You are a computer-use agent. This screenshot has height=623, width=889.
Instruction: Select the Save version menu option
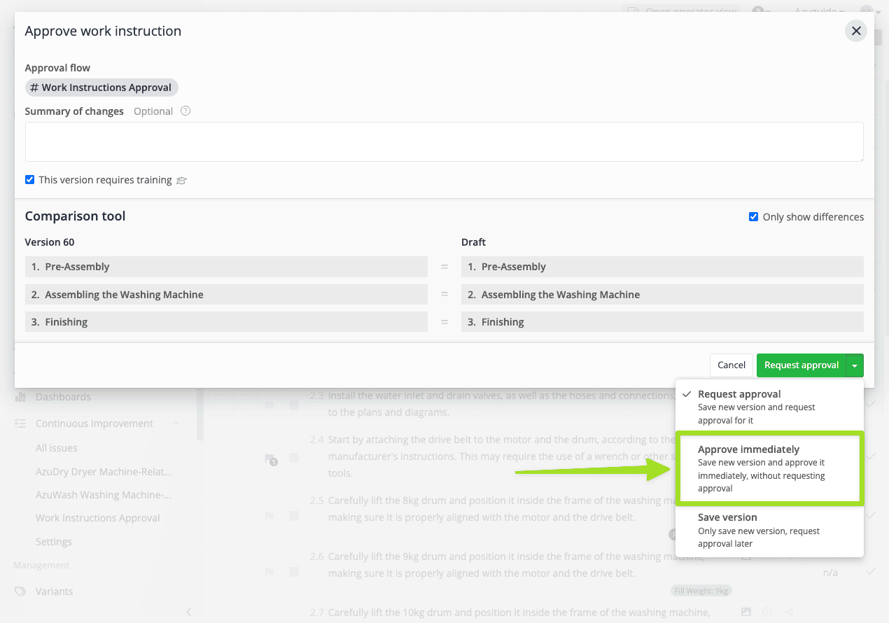tap(769, 530)
